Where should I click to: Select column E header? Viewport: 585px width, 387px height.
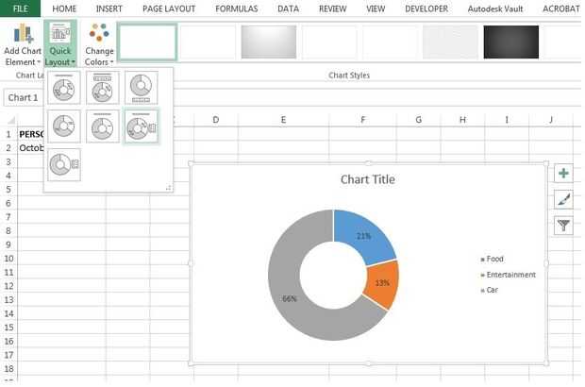pos(283,120)
